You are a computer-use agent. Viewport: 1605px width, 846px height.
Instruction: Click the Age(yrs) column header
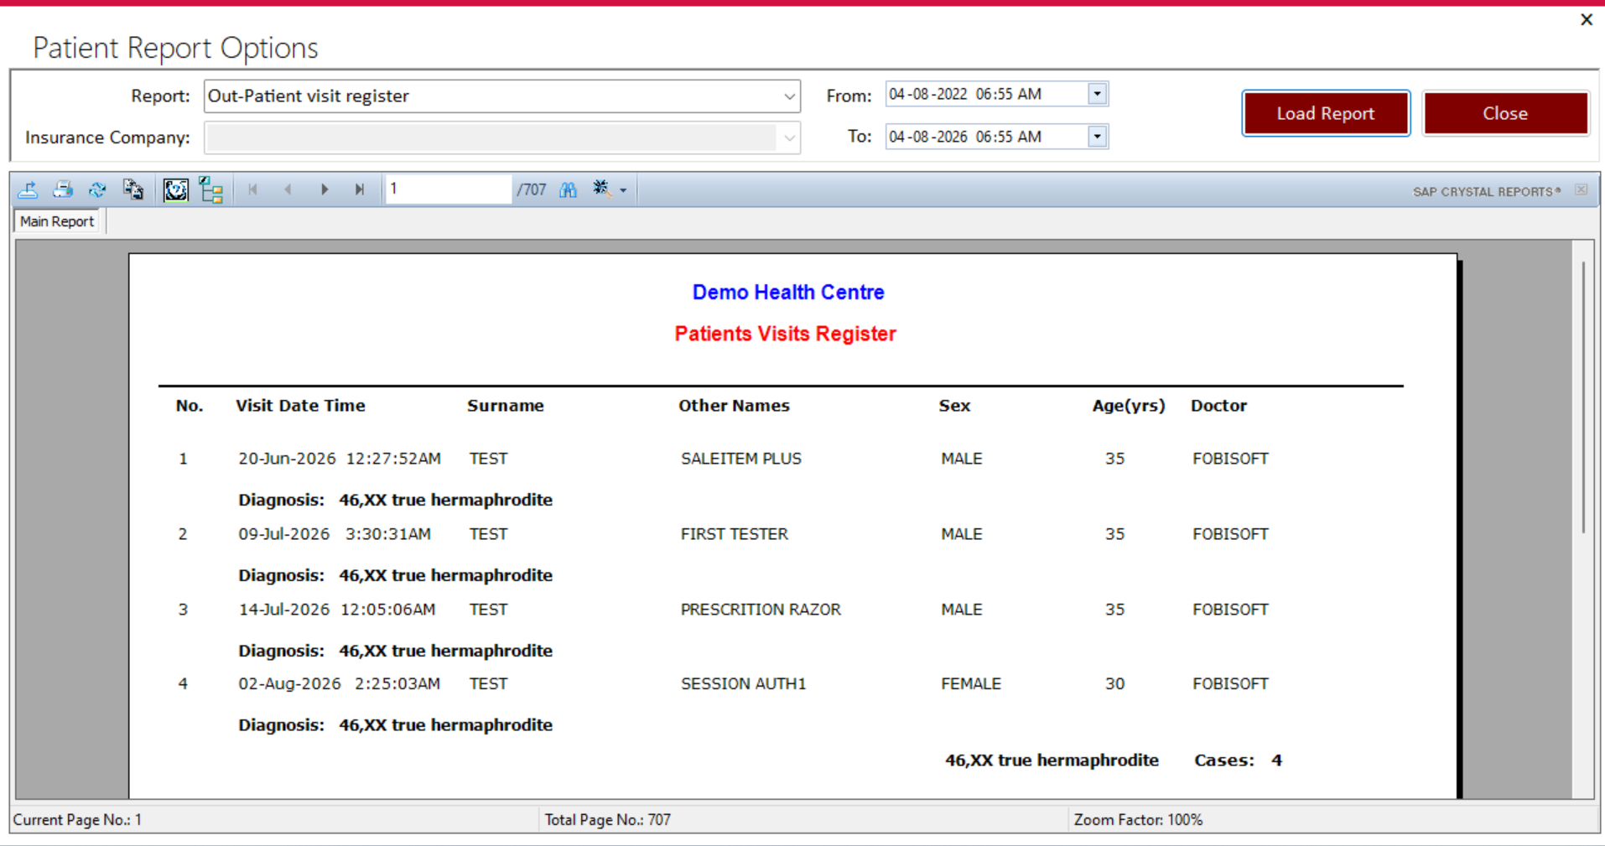click(x=1129, y=406)
